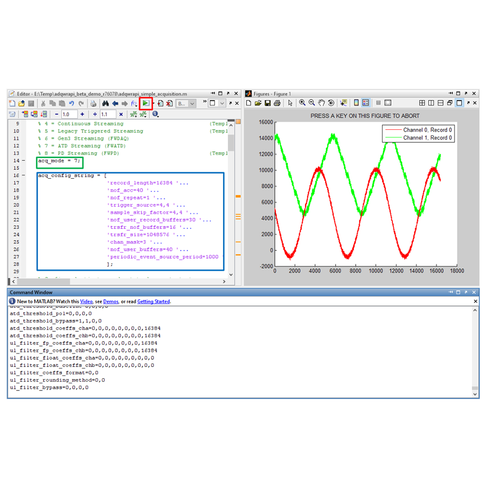Open the Getting Started link
Screen dimensions: 488x488
[154, 302]
